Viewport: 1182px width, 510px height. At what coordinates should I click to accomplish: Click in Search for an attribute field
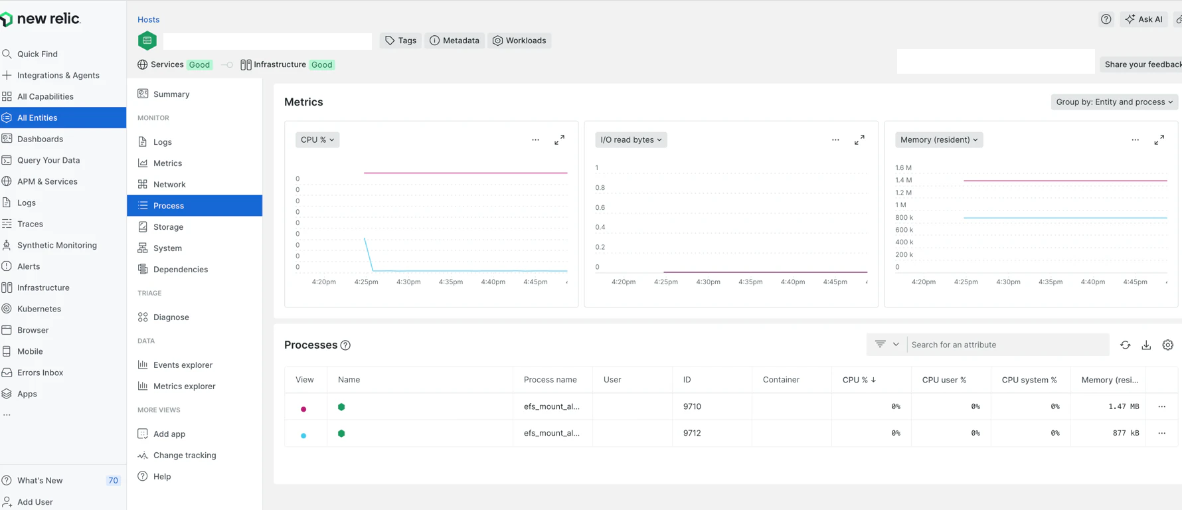1008,345
